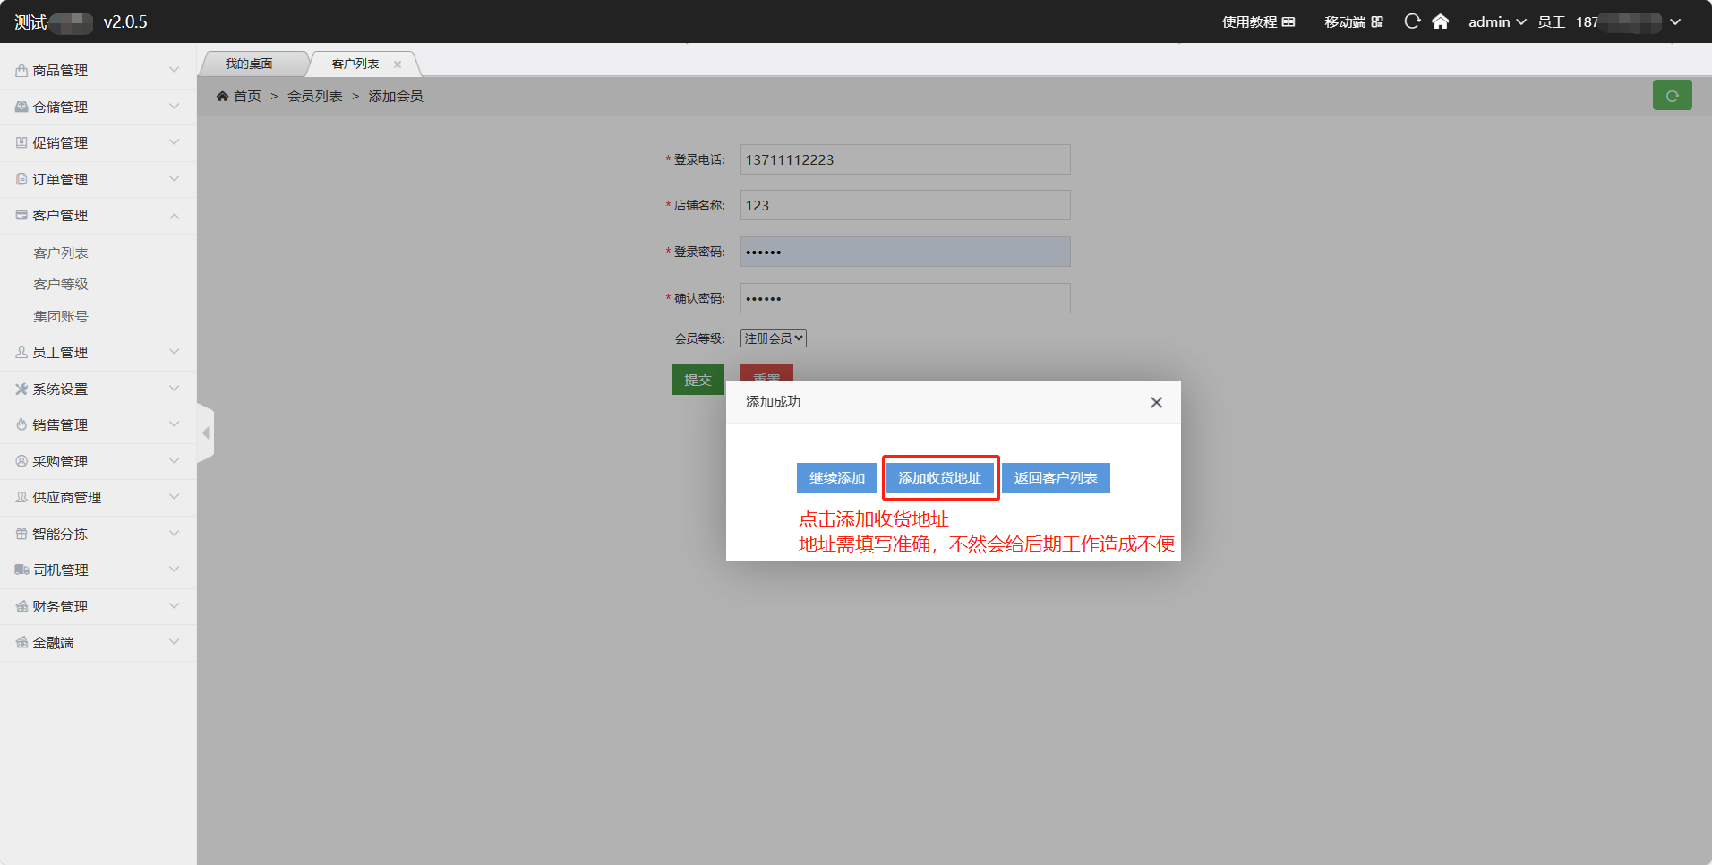This screenshot has height=865, width=1712.
Task: Switch to 我的桌面 tab
Action: (x=249, y=64)
